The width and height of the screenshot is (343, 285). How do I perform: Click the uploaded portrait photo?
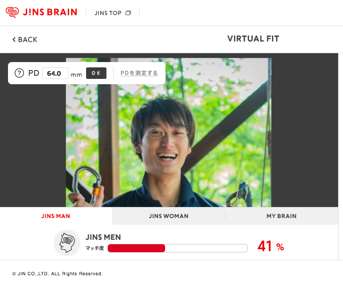[169, 133]
